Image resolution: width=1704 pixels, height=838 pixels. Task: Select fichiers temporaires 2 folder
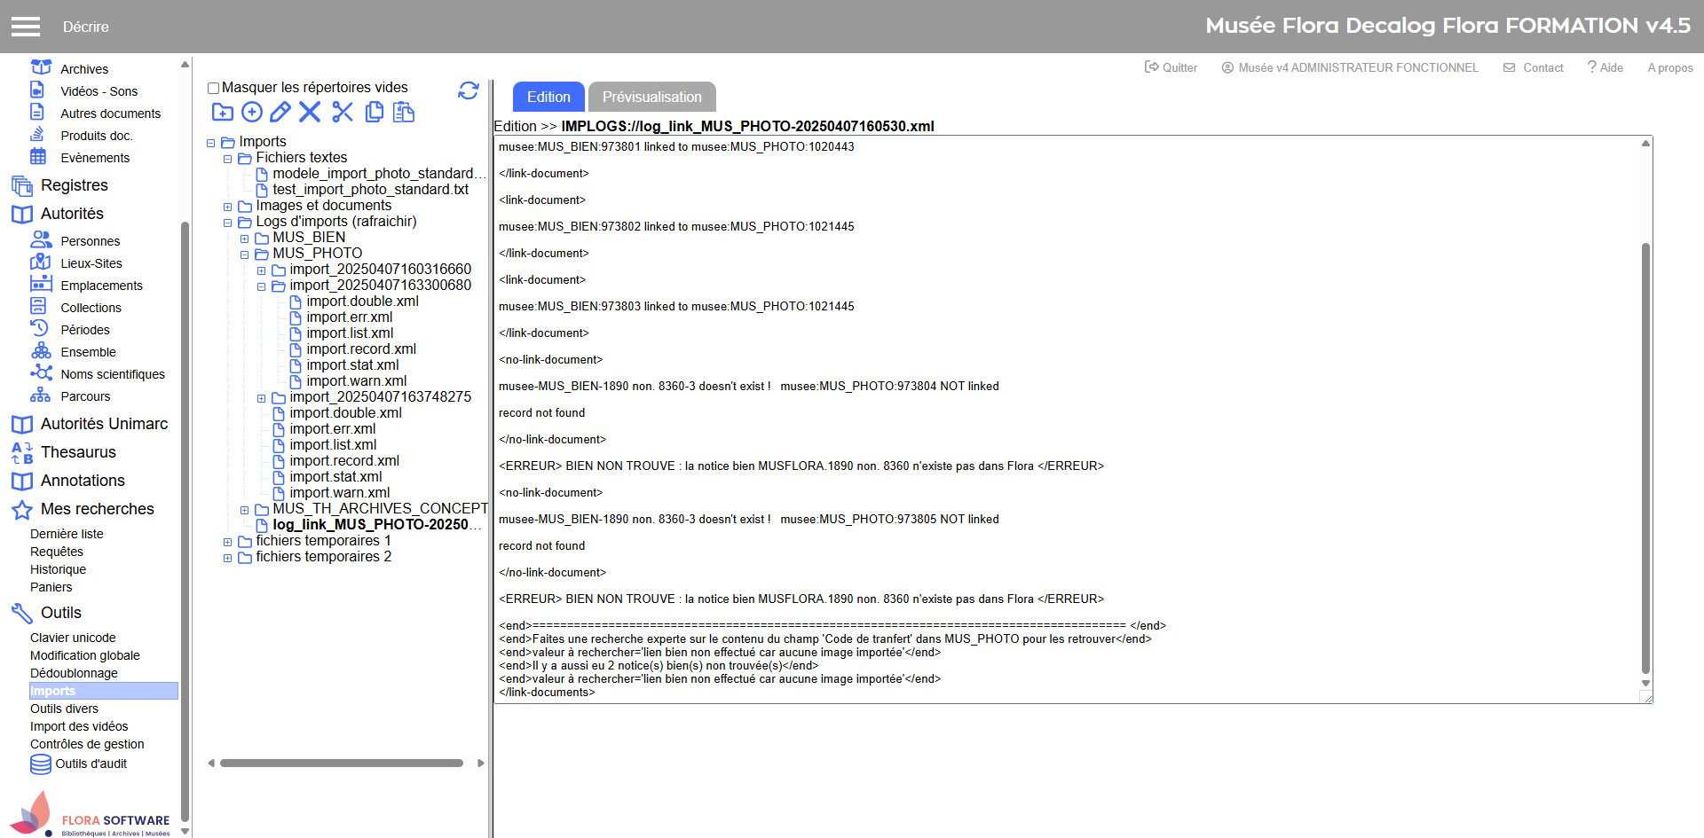[323, 556]
